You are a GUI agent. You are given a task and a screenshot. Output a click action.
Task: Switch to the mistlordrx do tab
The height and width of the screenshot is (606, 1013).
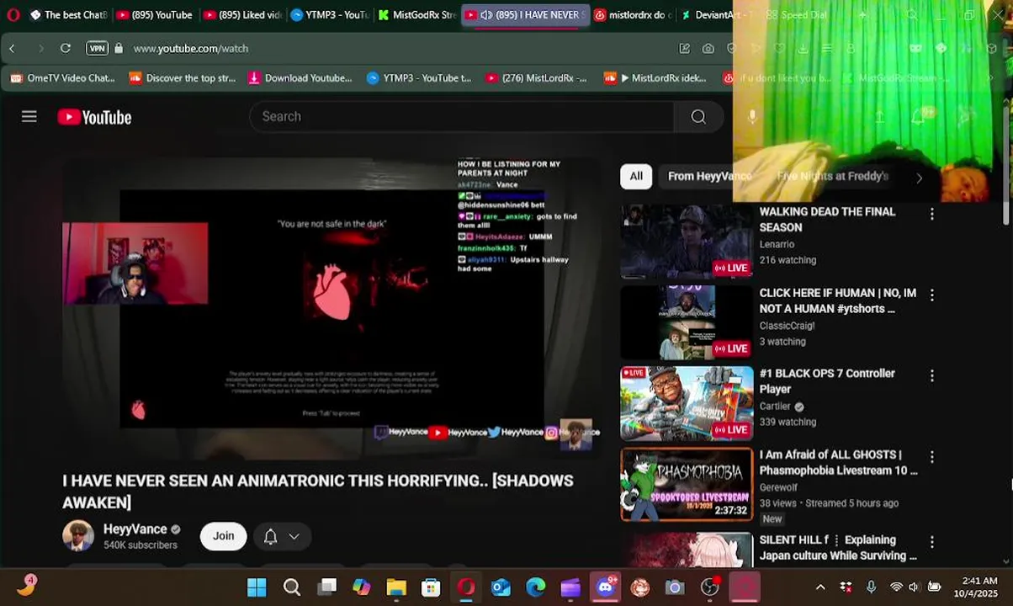(x=633, y=14)
